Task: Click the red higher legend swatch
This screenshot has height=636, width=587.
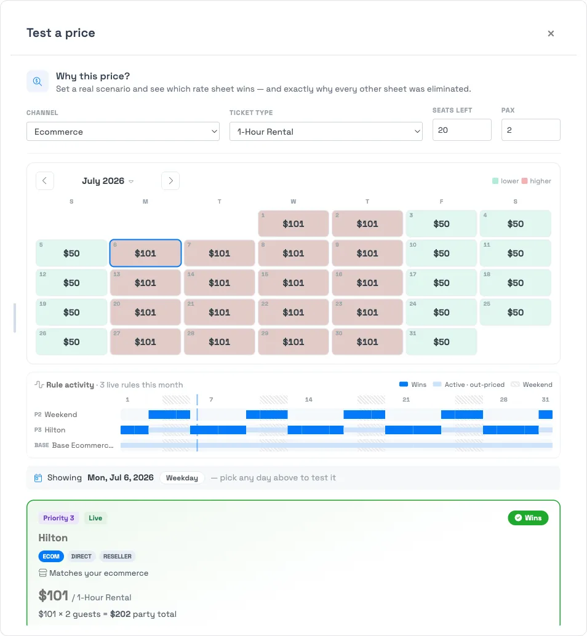Action: 524,181
